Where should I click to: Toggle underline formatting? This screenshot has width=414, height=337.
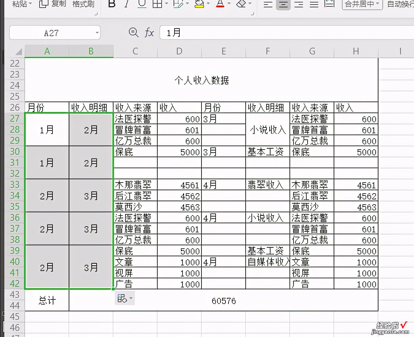coord(142,4)
